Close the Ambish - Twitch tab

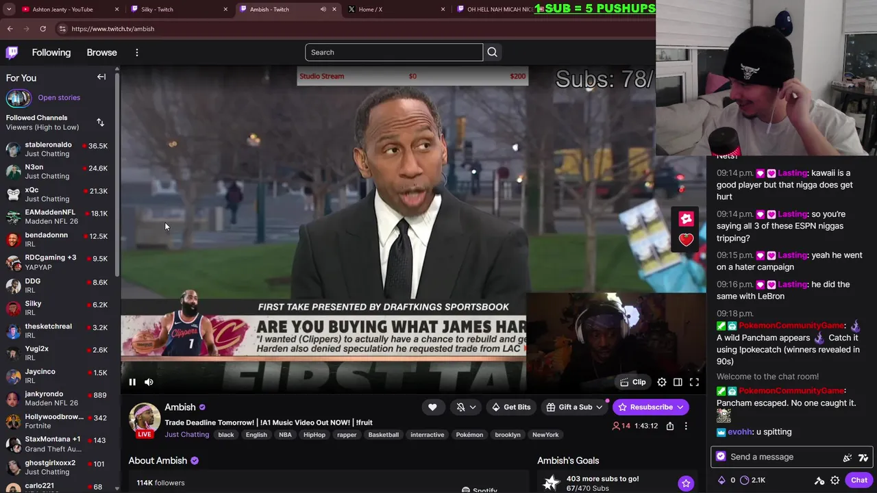click(334, 10)
